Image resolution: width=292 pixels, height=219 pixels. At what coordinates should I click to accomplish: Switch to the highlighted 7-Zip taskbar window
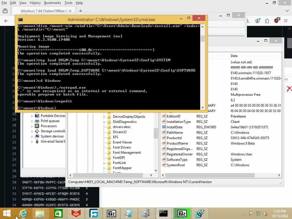182,213
